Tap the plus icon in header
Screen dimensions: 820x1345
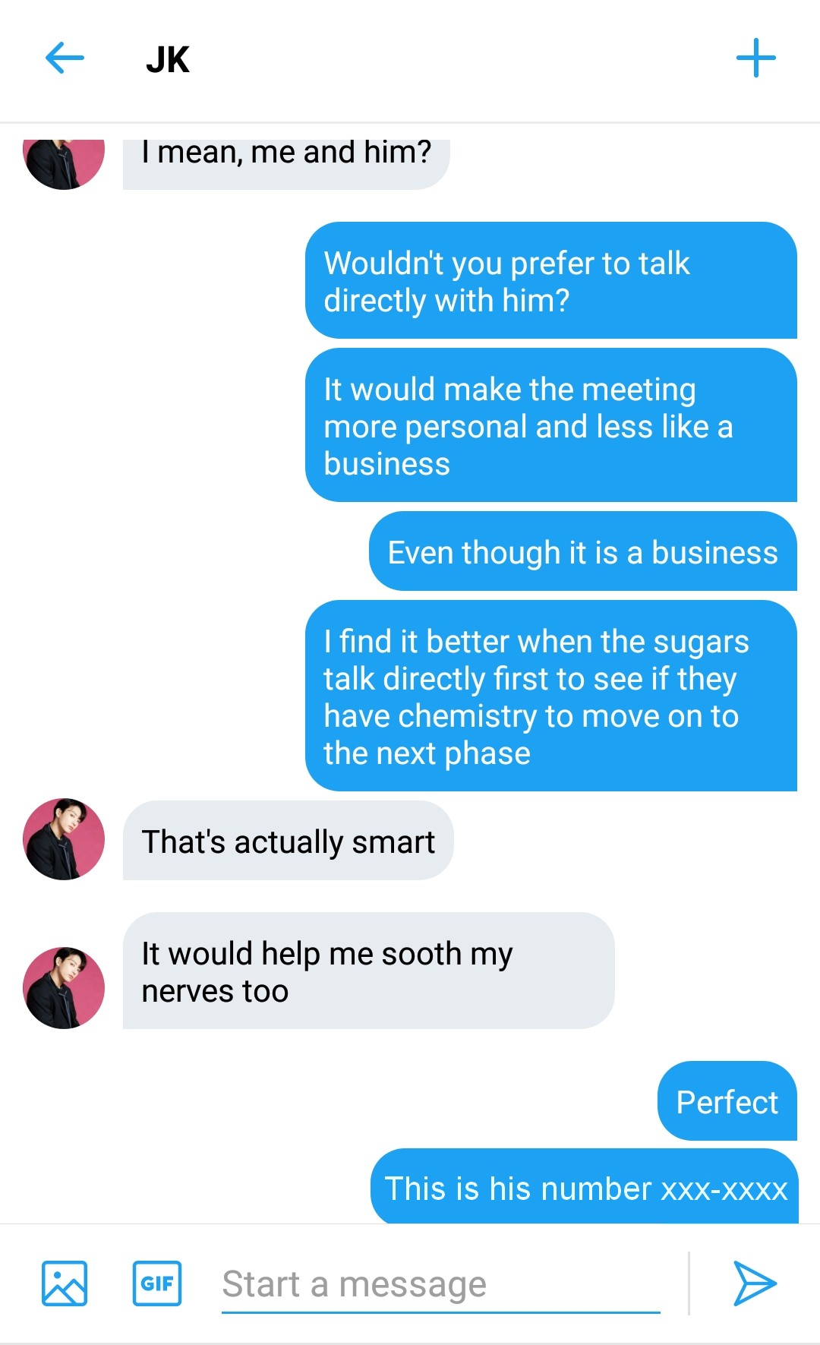pyautogui.click(x=755, y=58)
